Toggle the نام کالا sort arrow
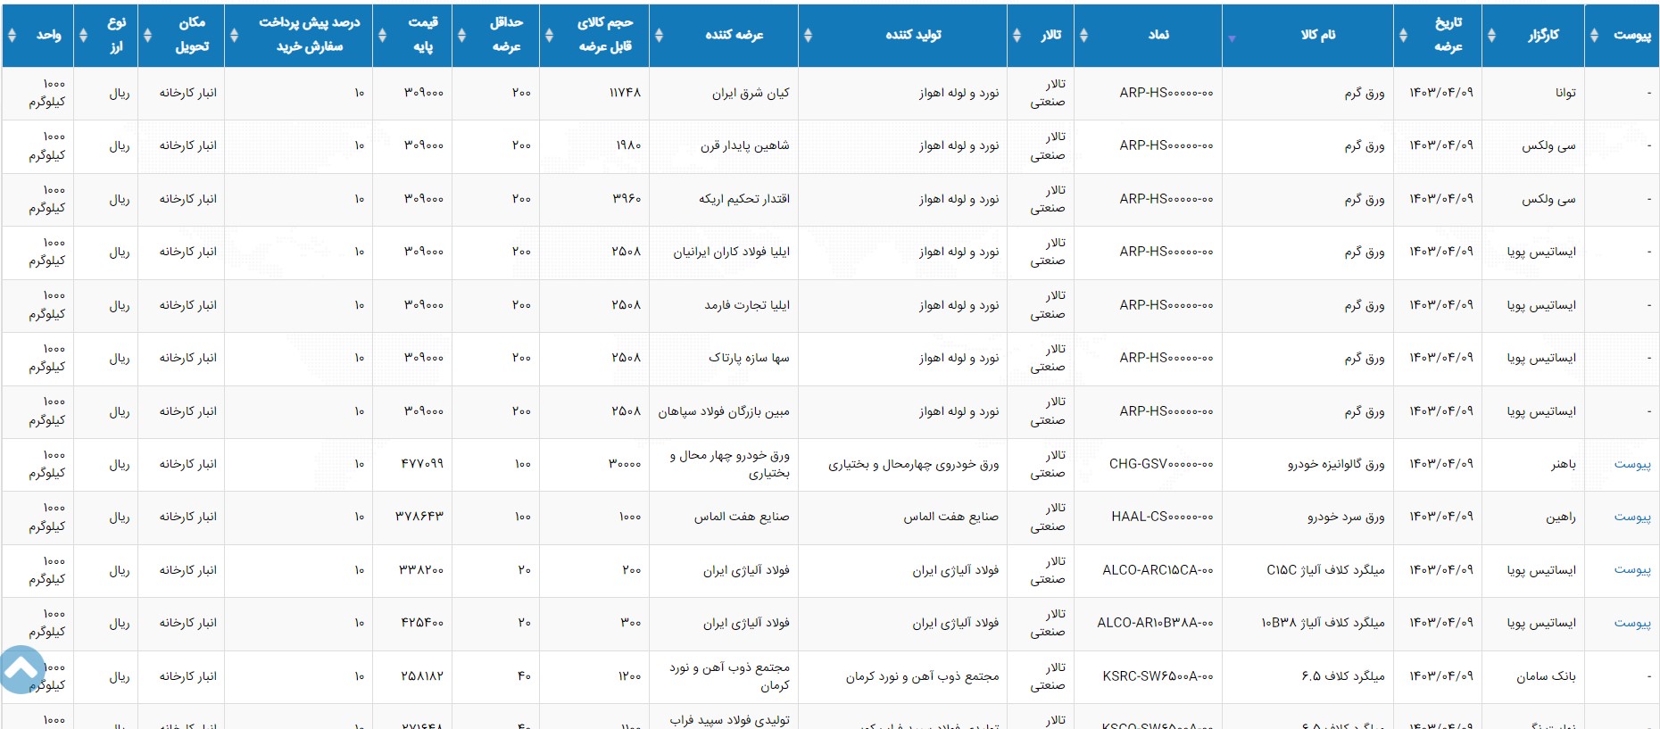Screen dimensions: 1660x729 tap(1232, 38)
